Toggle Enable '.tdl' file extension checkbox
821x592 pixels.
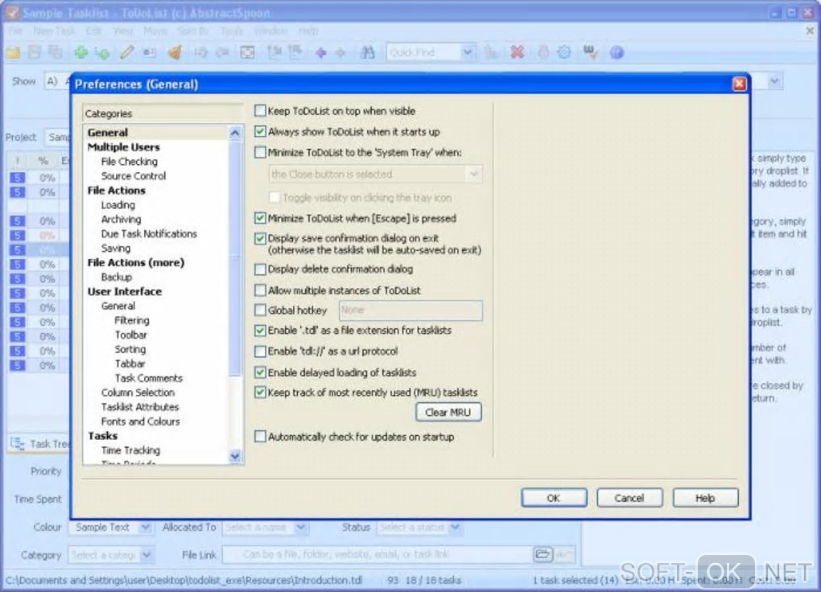260,331
